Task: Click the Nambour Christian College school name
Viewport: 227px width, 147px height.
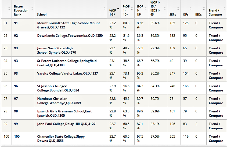Action: tap(59, 101)
